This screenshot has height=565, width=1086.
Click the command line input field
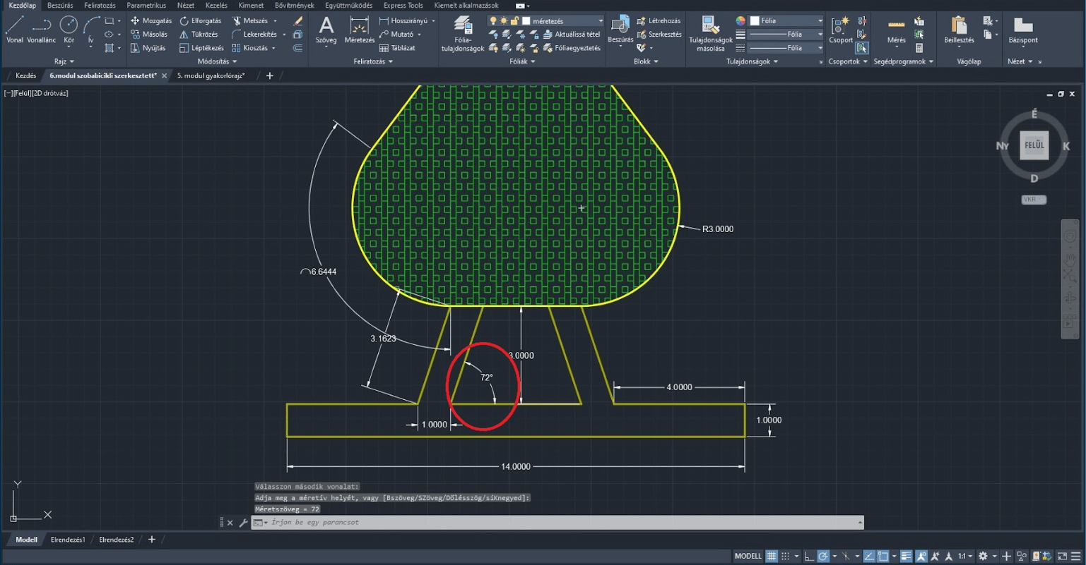click(558, 523)
